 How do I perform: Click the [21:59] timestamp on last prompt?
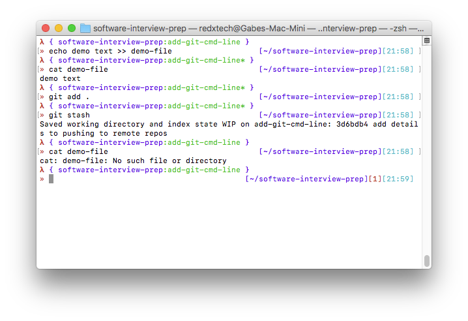point(398,179)
